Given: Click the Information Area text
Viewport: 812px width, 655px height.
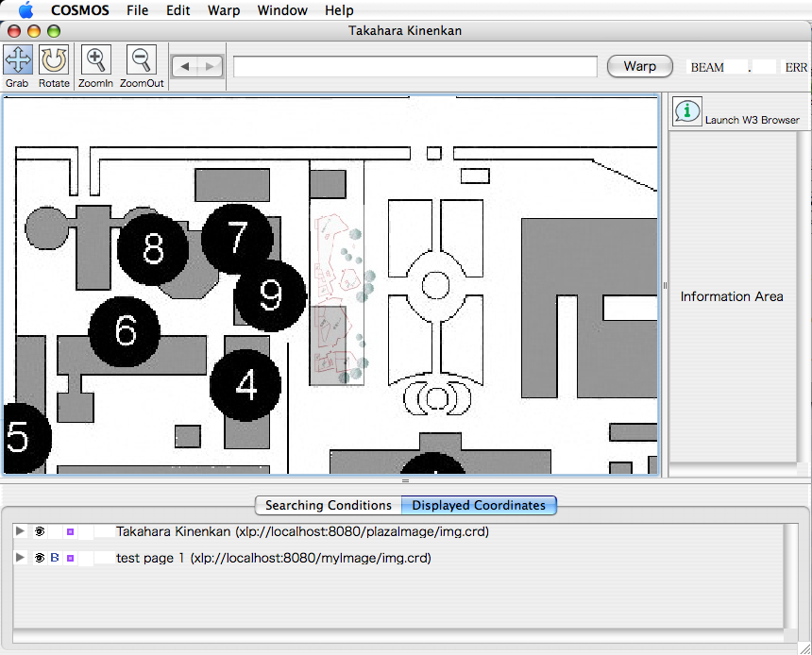Looking at the screenshot, I should pyautogui.click(x=732, y=296).
